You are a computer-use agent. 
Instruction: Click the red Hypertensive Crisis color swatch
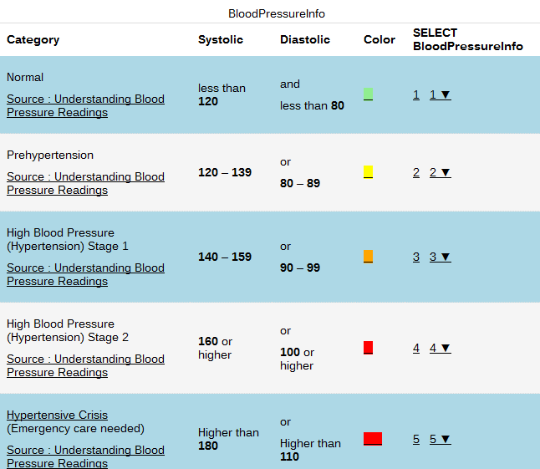point(373,439)
